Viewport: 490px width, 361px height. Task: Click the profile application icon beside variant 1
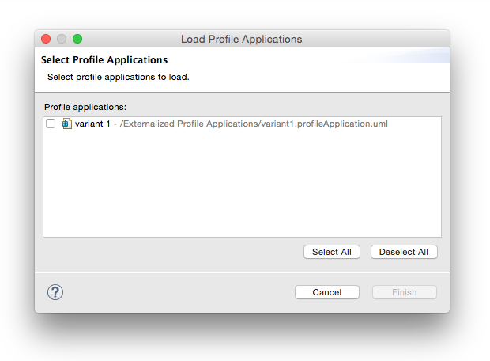click(x=66, y=123)
